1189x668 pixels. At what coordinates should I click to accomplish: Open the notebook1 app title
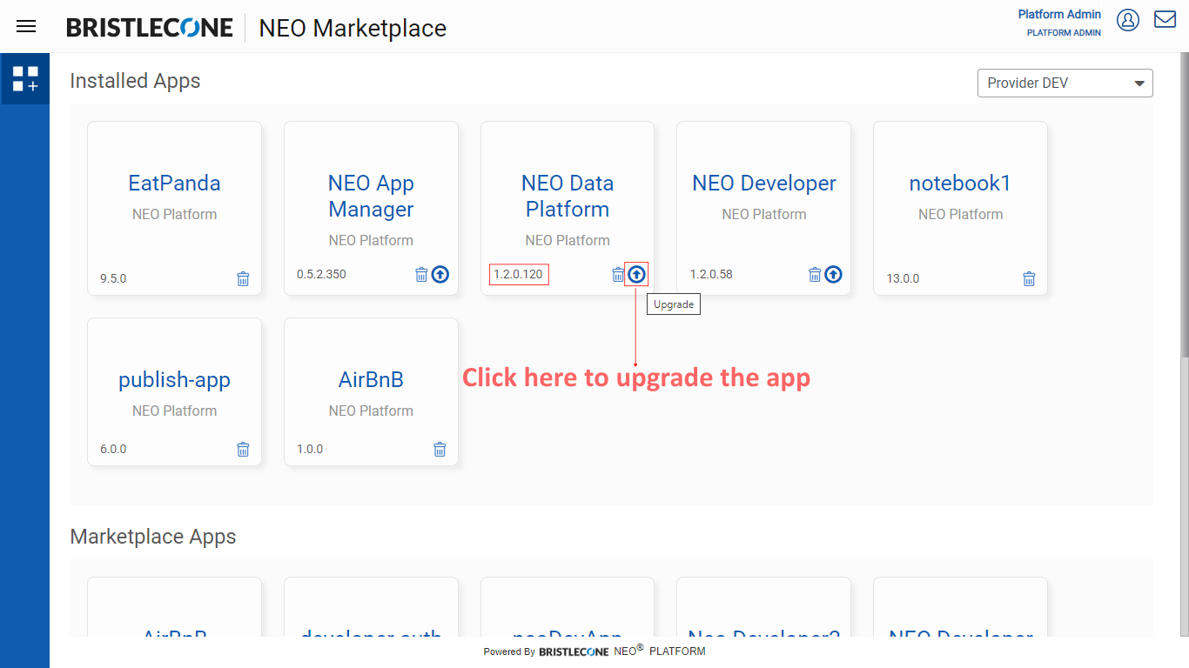(960, 184)
